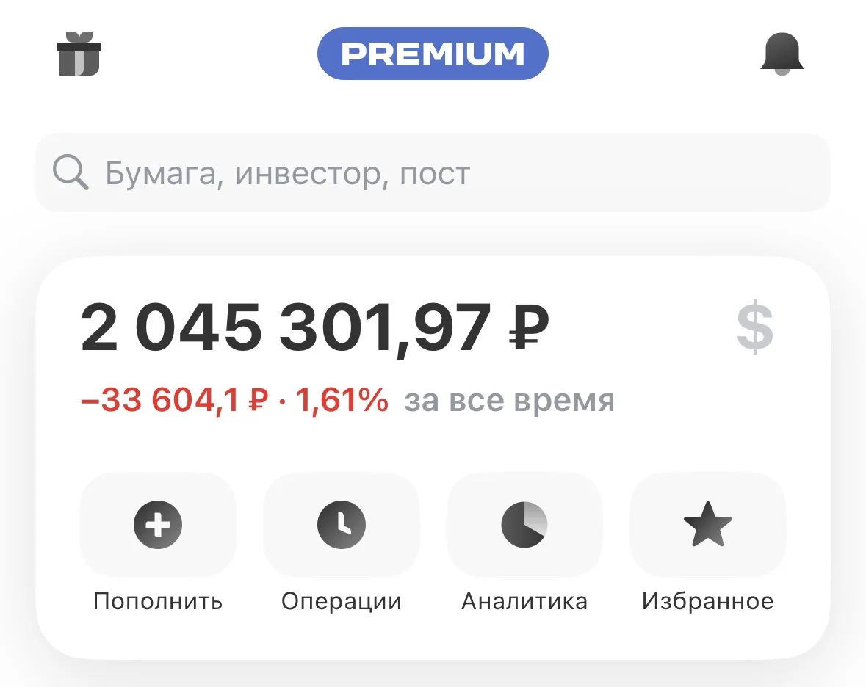Open the pie chart Аналитика icon
This screenshot has height=687, width=866.
(524, 524)
